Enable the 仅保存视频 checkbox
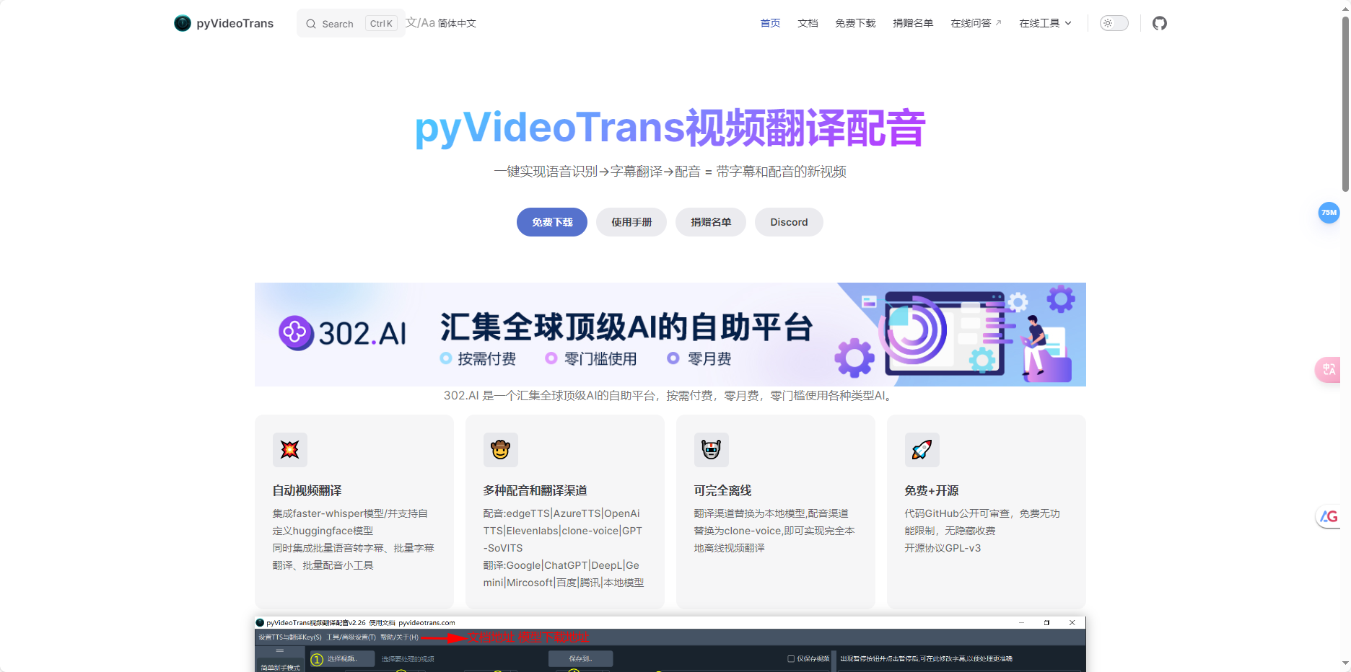Screen dimensions: 1351x672 [x=790, y=658]
